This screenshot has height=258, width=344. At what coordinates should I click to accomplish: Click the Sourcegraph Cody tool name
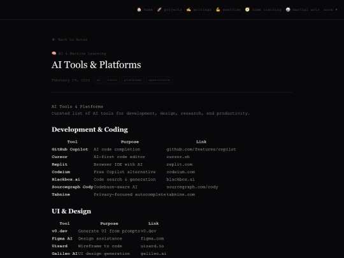(73, 187)
